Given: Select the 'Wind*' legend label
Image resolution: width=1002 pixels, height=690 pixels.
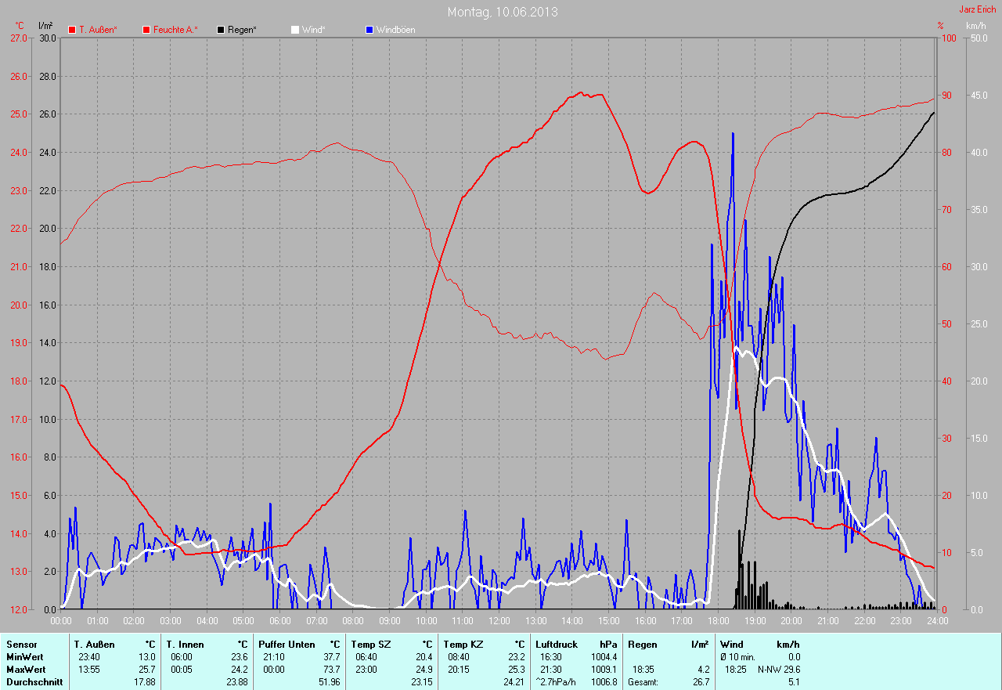Looking at the screenshot, I should point(313,30).
